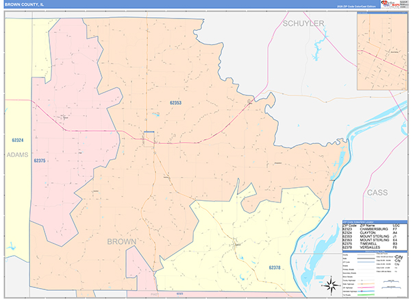Click the "LOC" column header

tap(396, 226)
